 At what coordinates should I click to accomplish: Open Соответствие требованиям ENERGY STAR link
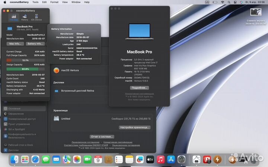86,145
